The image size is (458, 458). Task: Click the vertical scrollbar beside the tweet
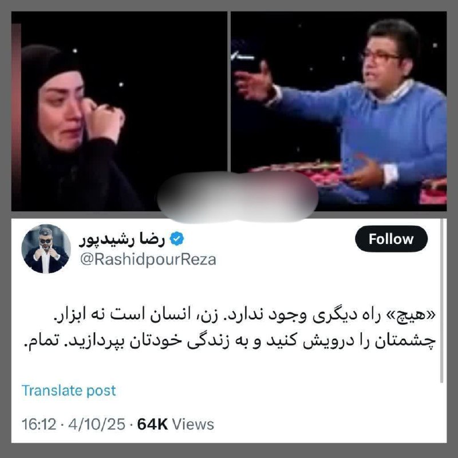point(441,301)
